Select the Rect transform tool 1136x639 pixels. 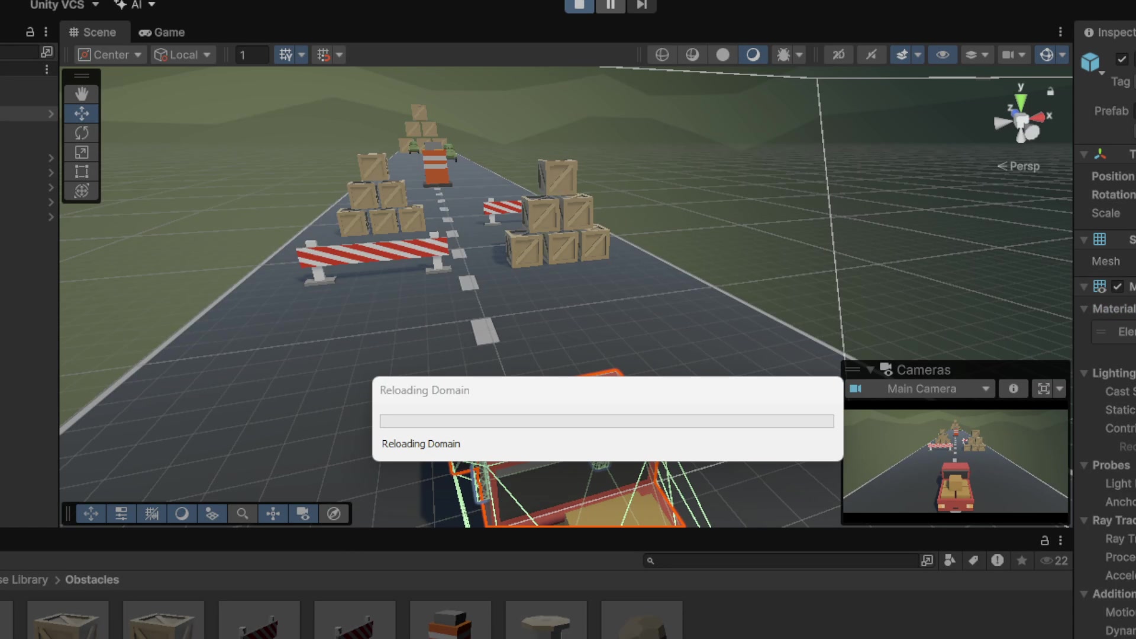click(82, 172)
